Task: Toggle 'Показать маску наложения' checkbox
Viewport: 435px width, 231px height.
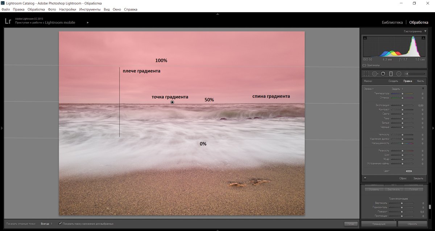Action: [x=61, y=224]
